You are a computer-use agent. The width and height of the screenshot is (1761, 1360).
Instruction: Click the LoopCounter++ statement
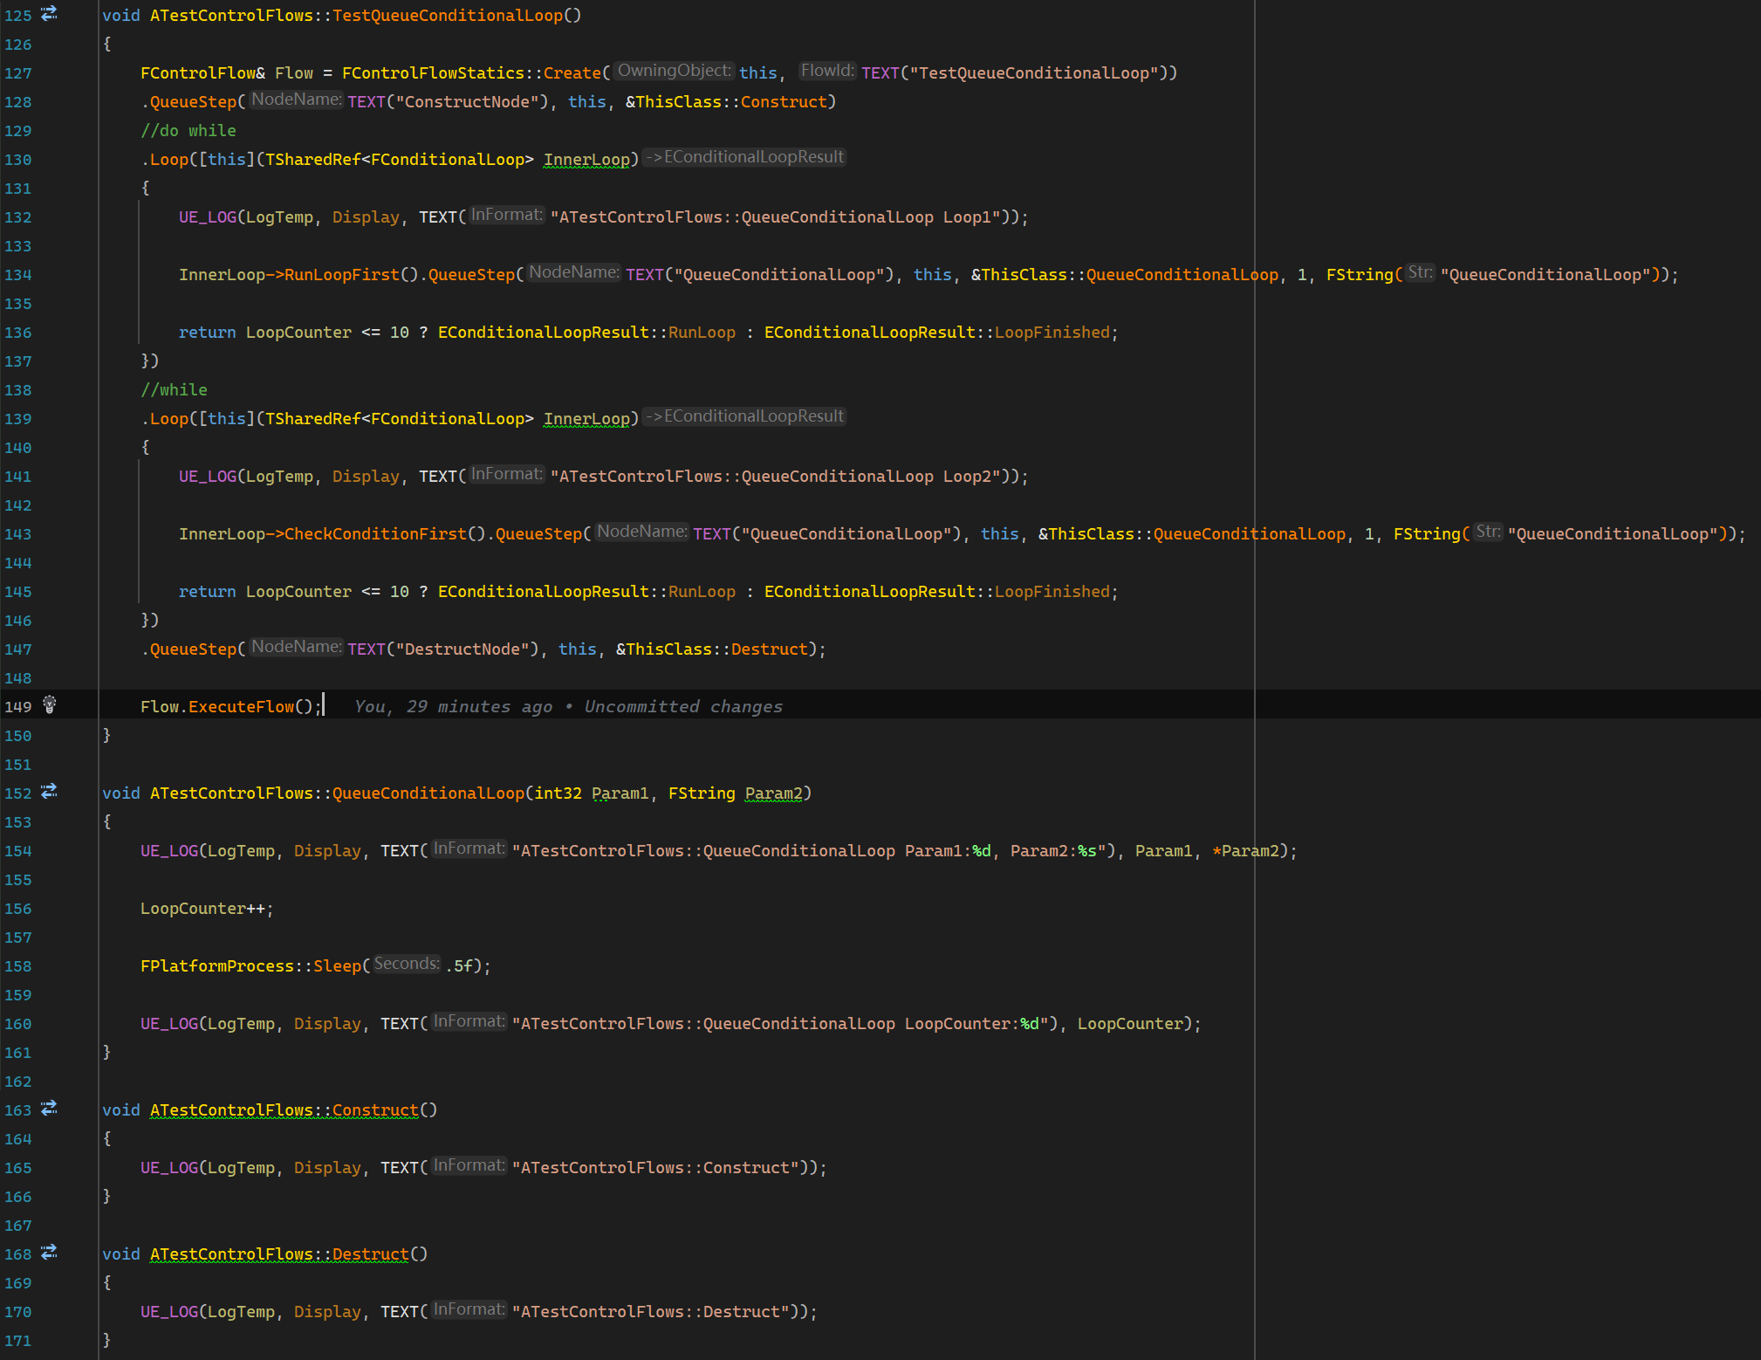[206, 909]
